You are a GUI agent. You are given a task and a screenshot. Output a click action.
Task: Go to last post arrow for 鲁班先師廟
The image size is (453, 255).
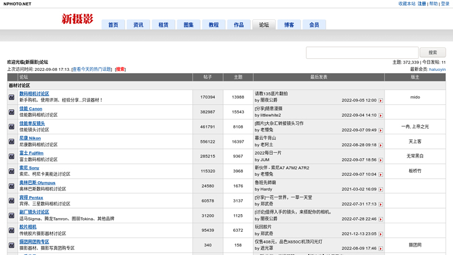coord(381,189)
